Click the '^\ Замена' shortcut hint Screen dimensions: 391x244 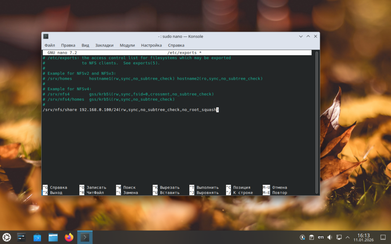[127, 193]
